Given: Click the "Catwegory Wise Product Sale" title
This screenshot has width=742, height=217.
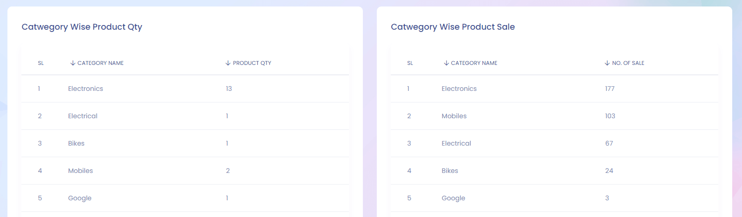Looking at the screenshot, I should 453,27.
